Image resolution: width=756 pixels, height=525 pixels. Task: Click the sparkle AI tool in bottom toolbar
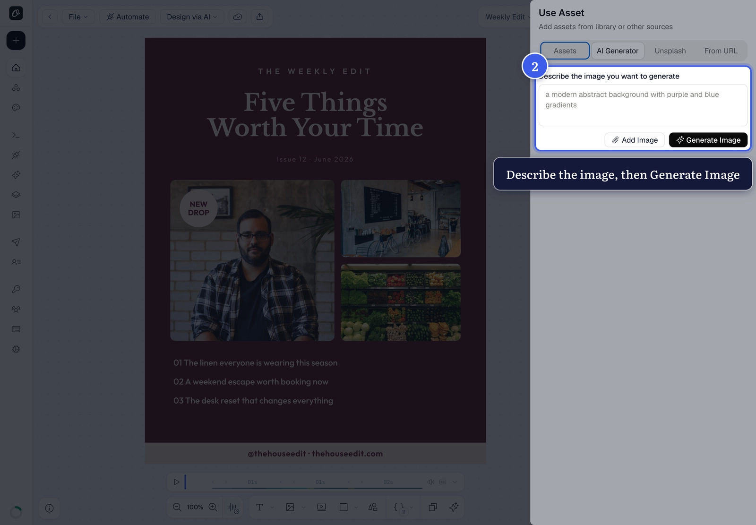tap(454, 507)
